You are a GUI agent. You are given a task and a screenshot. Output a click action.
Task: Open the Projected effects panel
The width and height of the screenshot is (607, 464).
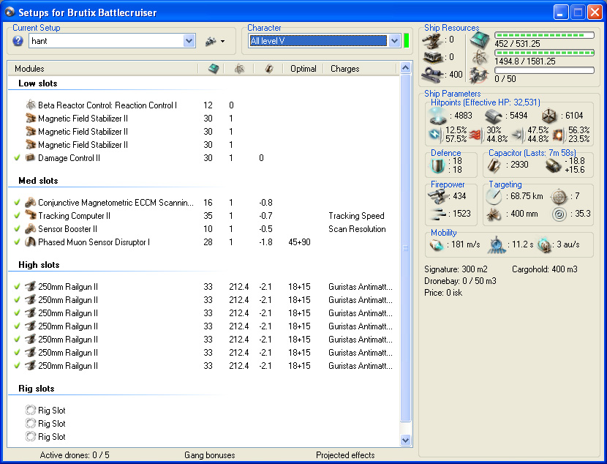pos(345,455)
